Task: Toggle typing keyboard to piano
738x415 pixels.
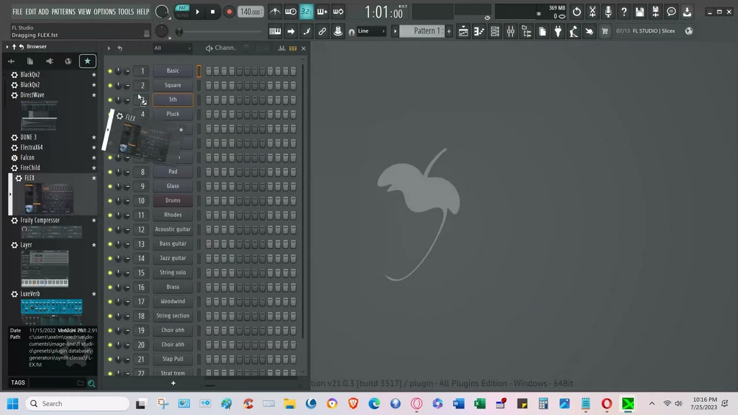Action: 275,31
